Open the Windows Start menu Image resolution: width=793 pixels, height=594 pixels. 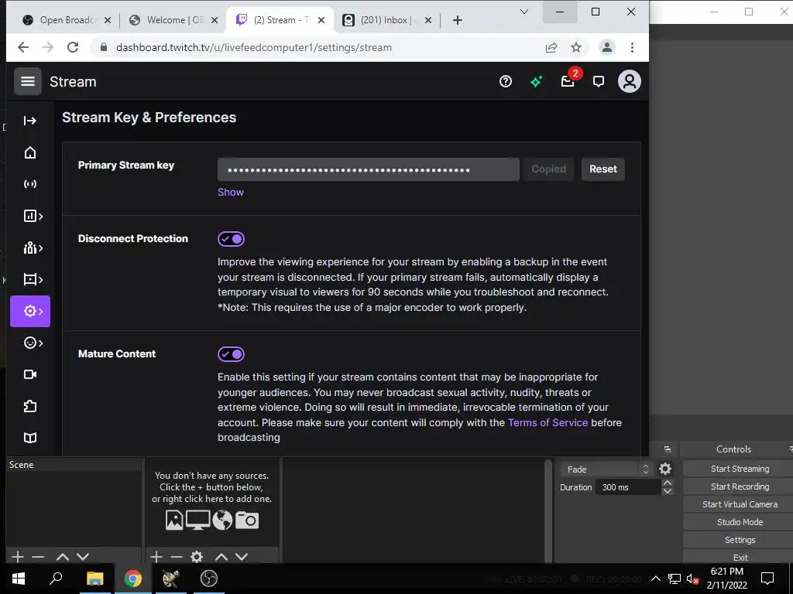[x=19, y=579]
